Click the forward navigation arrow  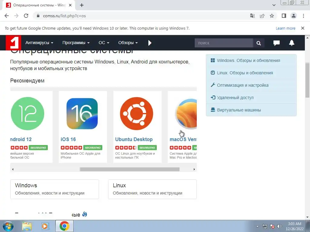[16, 16]
